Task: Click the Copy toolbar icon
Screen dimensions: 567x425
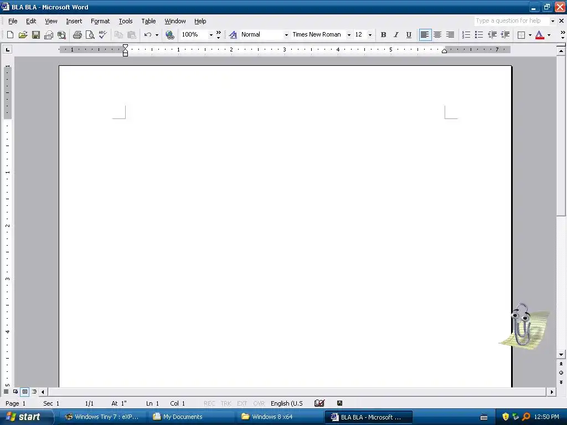Action: pos(118,35)
